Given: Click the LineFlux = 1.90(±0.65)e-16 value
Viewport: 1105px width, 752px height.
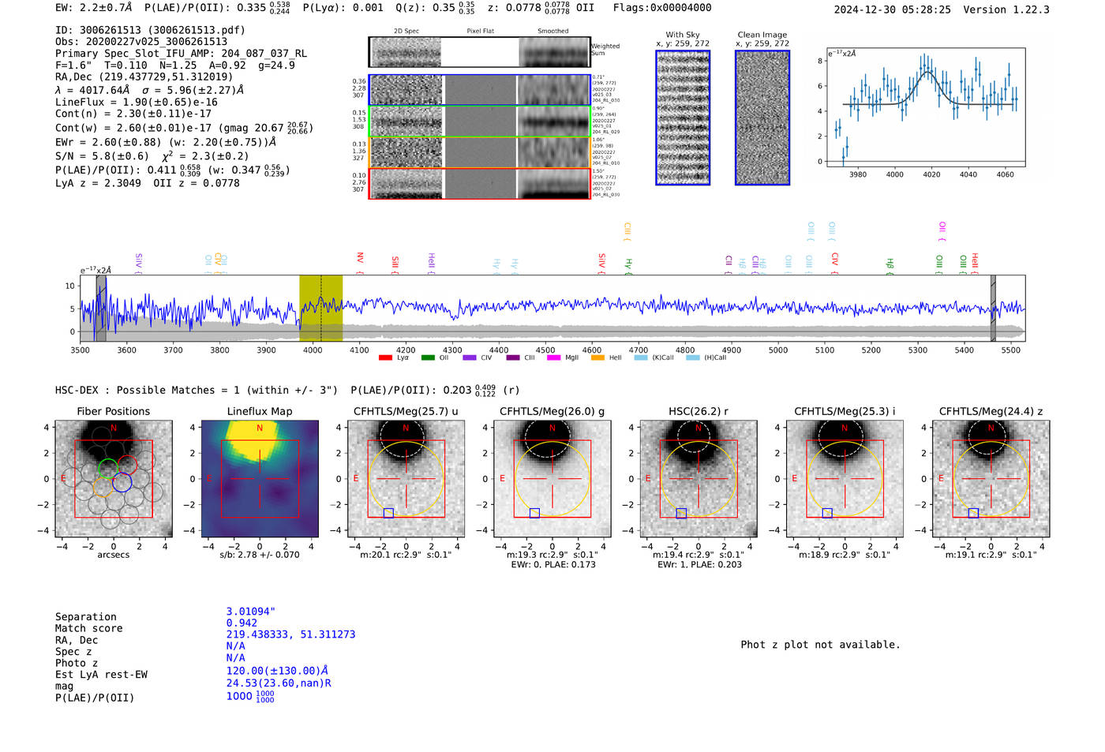Looking at the screenshot, I should (137, 102).
